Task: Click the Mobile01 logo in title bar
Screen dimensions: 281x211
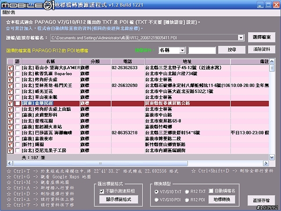Action: pos(28,5)
